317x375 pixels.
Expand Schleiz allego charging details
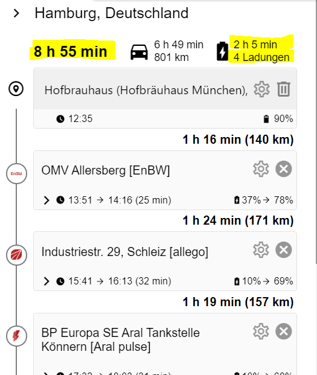[x=46, y=281]
